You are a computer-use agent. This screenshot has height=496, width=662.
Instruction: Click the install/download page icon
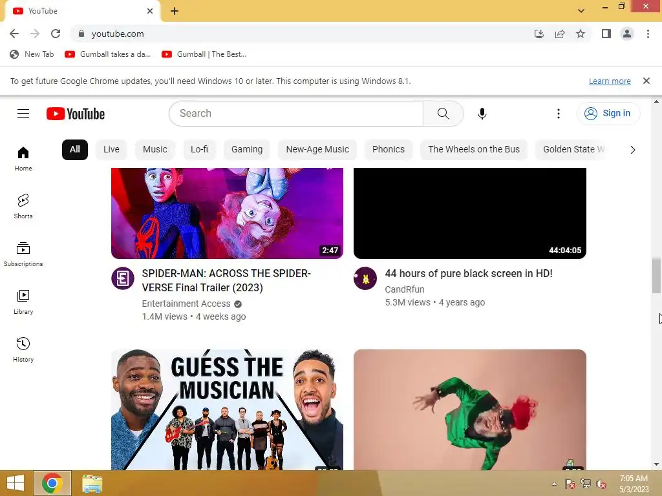click(x=539, y=34)
